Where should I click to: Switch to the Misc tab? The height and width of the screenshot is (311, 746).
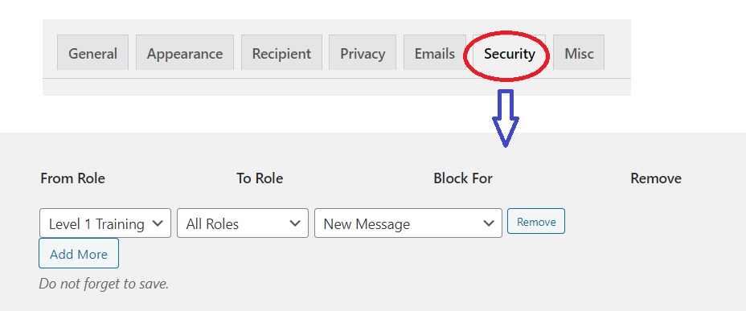[579, 53]
